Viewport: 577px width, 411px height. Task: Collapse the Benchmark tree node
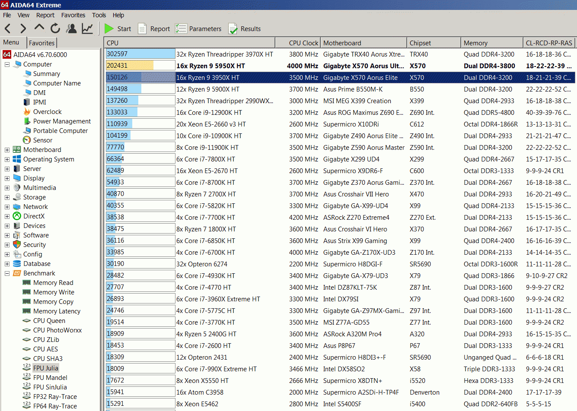[7, 273]
